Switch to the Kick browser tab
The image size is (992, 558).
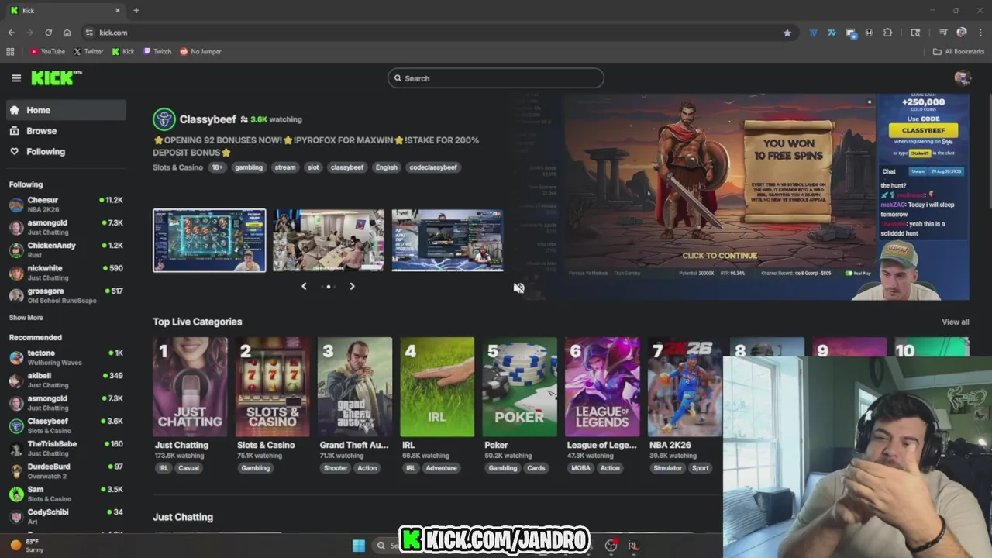tap(66, 10)
